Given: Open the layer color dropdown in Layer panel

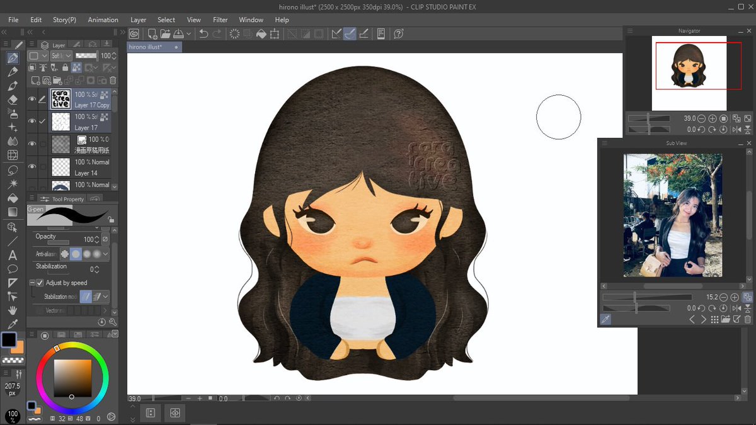Looking at the screenshot, I should click(38, 56).
